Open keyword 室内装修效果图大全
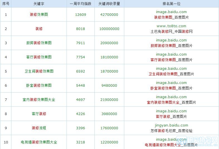This screenshot has width=219, height=149. [39, 100]
